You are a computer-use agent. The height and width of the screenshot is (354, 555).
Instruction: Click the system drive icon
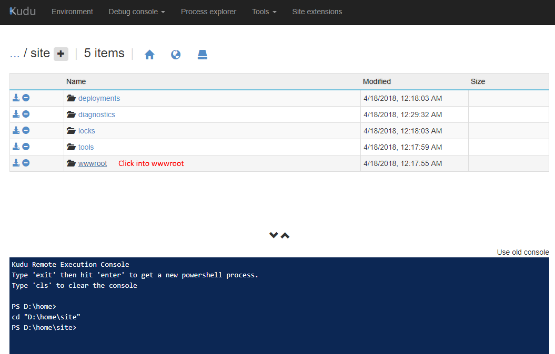[x=203, y=55]
